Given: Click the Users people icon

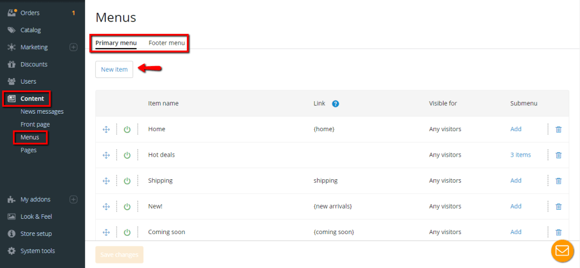Looking at the screenshot, I should pos(12,81).
